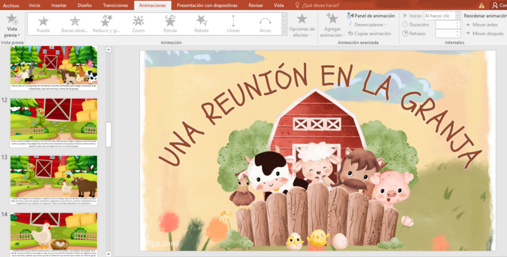Click the Retraso input field

coord(446,34)
